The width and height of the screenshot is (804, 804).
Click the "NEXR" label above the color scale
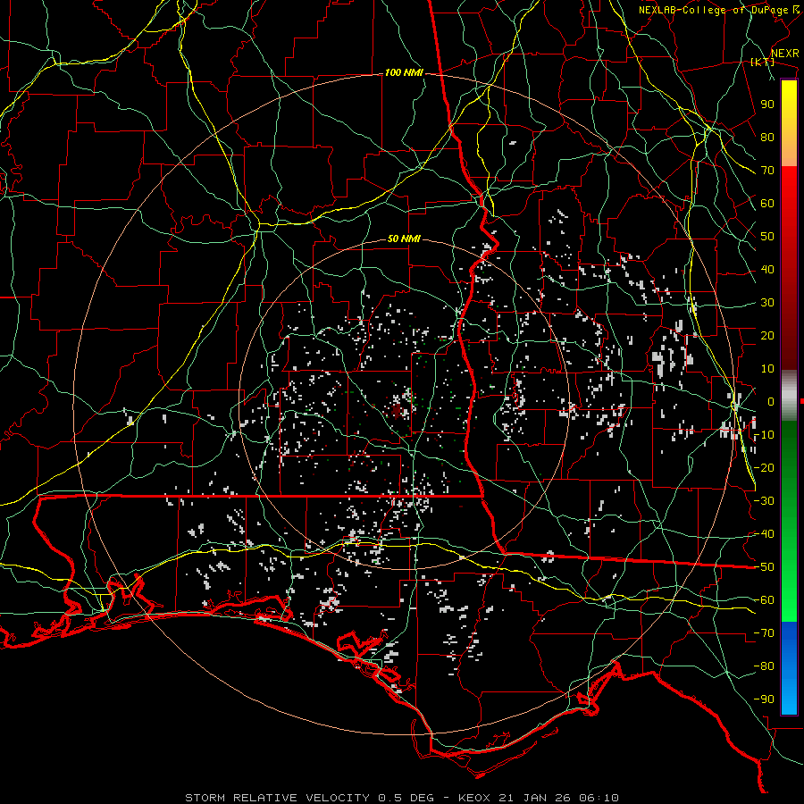coord(784,54)
